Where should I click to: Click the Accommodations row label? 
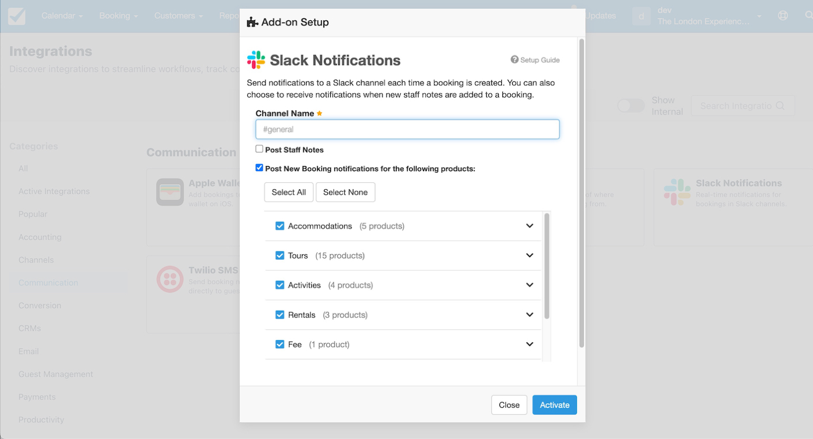(320, 226)
